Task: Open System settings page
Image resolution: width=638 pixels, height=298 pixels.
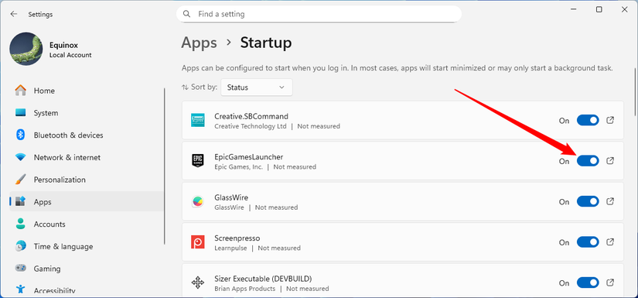Action: tap(87, 113)
